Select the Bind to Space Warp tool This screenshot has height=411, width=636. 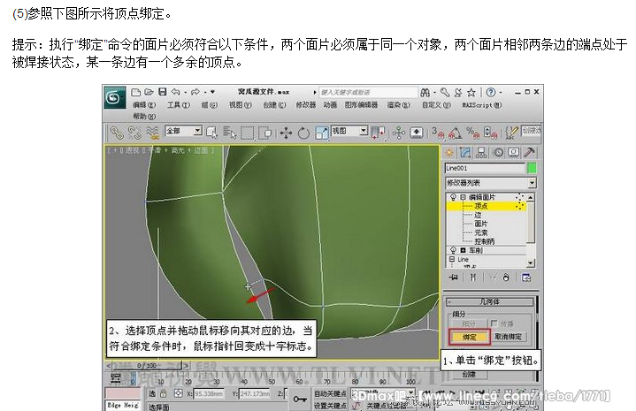[x=152, y=133]
